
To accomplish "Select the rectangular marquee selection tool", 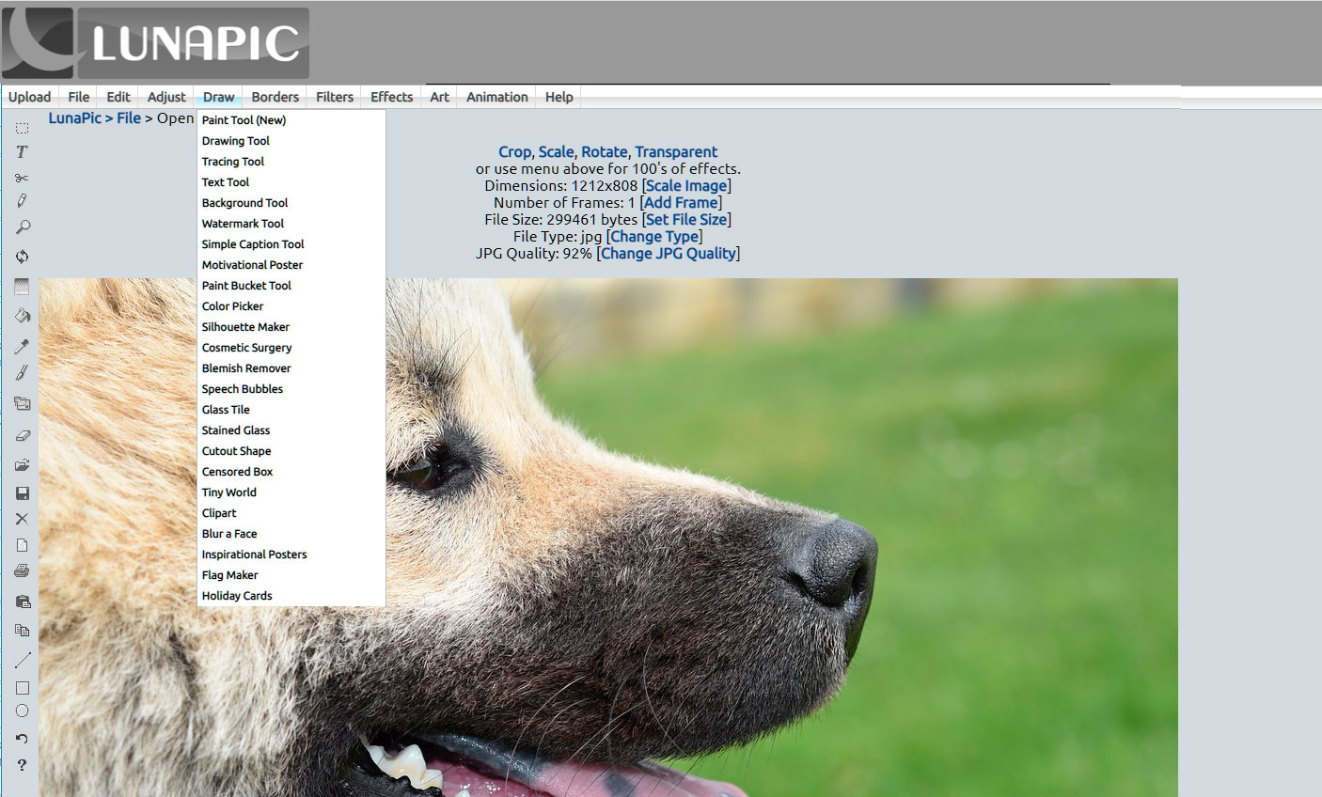I will [22, 128].
